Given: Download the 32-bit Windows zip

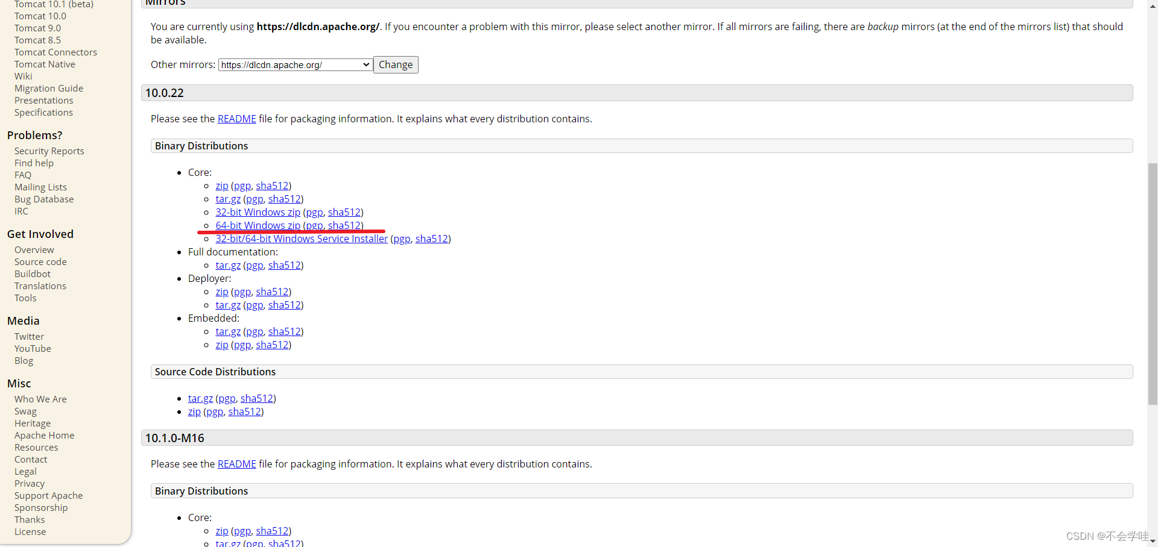Looking at the screenshot, I should pyautogui.click(x=258, y=212).
